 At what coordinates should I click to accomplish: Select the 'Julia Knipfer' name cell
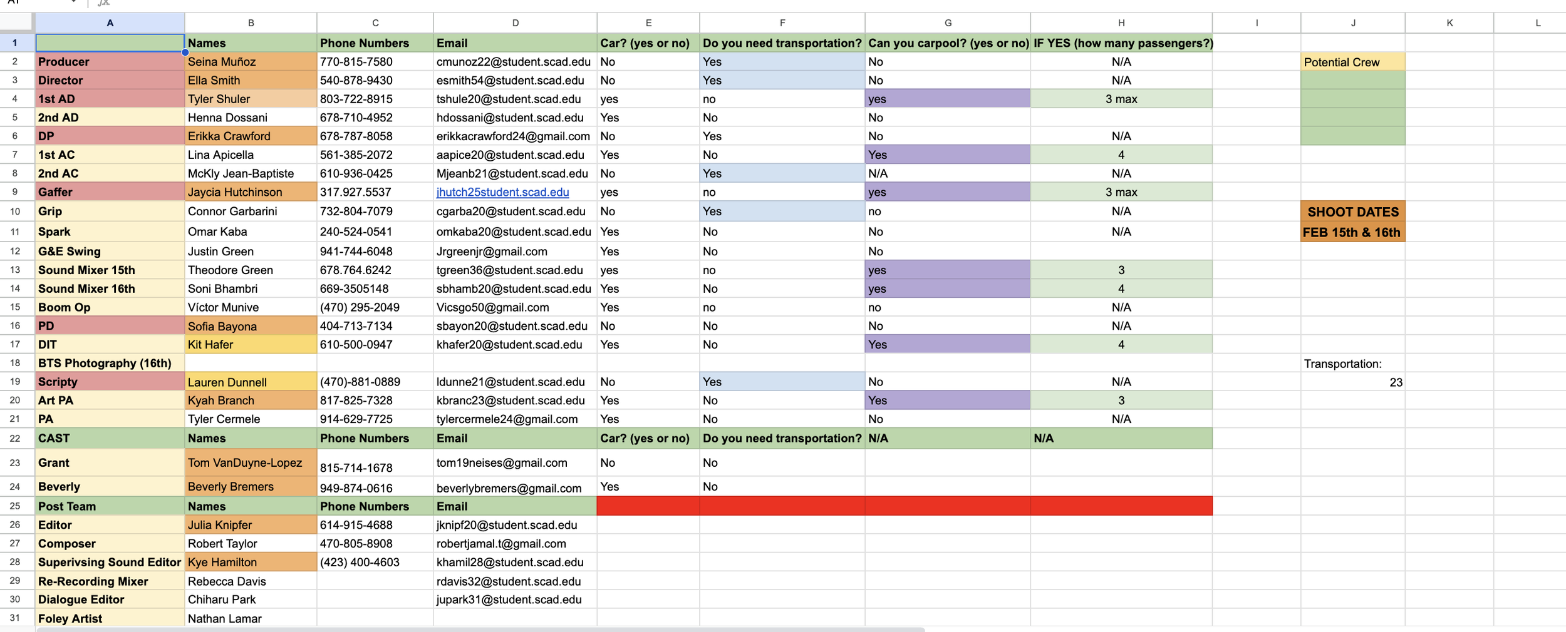251,525
